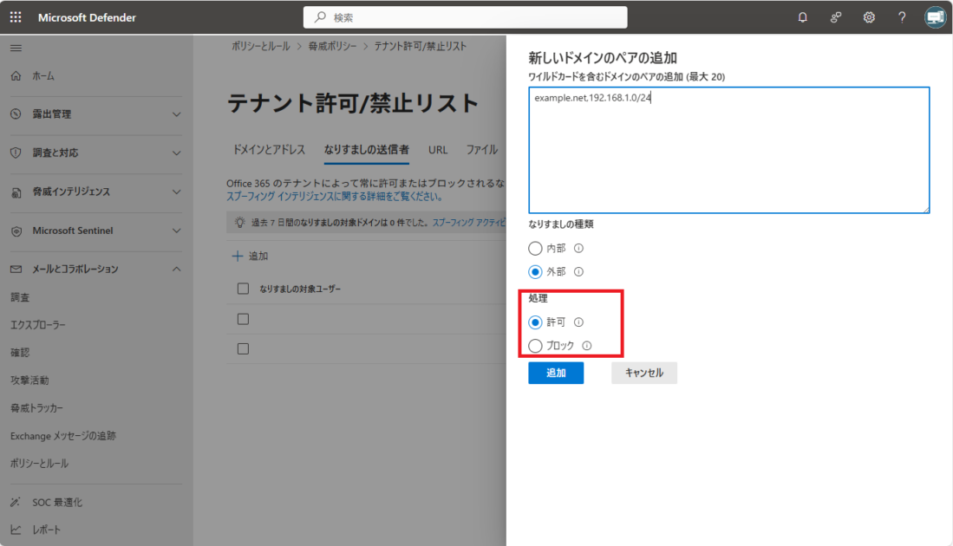Switch to the ドメインとアドレス tab

(269, 150)
